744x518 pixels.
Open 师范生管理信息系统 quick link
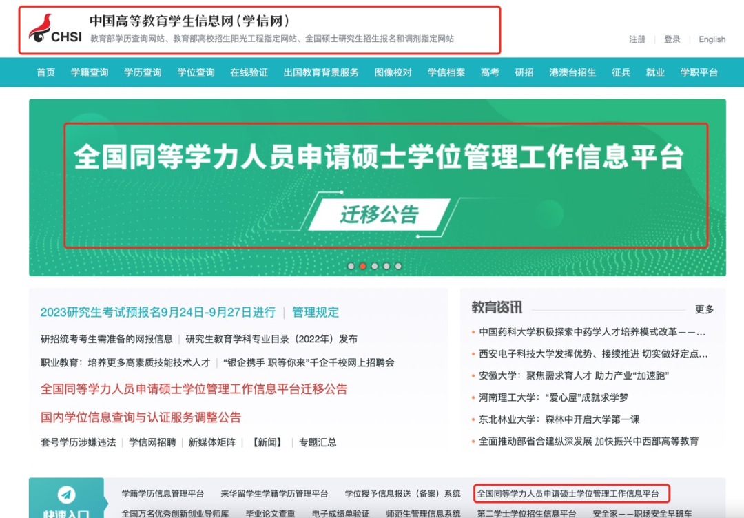coord(423,514)
